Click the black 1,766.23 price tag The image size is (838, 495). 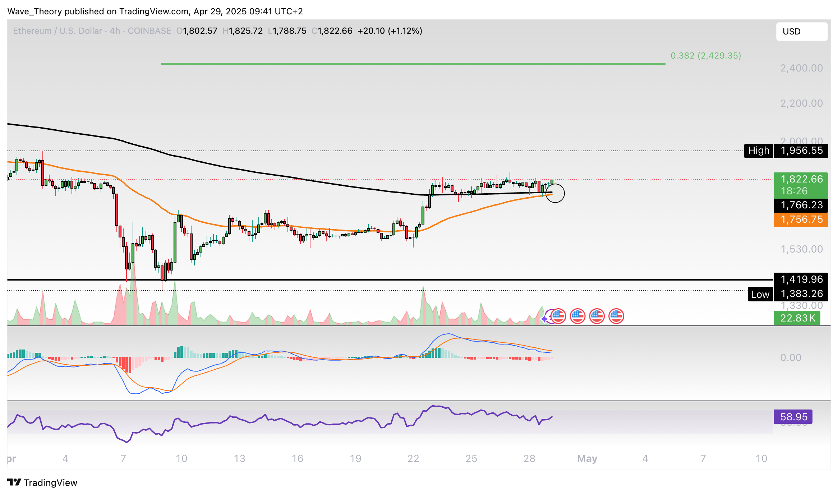pos(801,205)
